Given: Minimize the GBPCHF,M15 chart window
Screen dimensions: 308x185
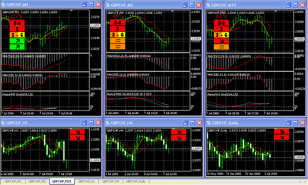Looking at the screenshot, I should click(x=288, y=5).
